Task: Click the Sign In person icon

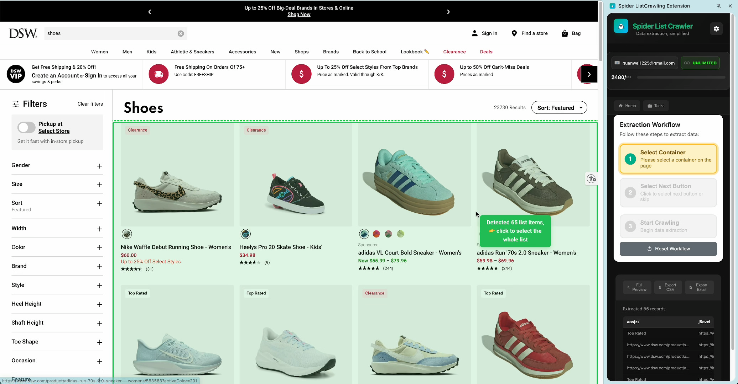Action: (475, 33)
